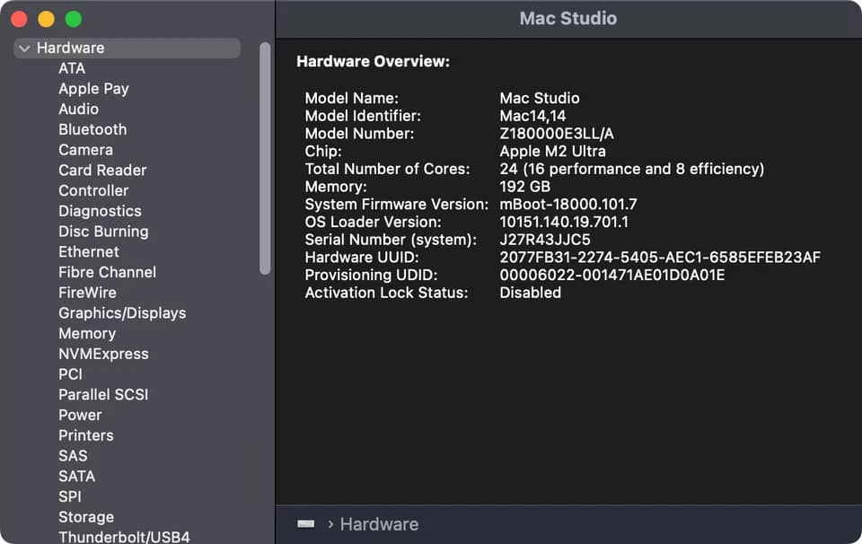The image size is (862, 544).
Task: Click OS Loader Version: label
Action: 373,222
